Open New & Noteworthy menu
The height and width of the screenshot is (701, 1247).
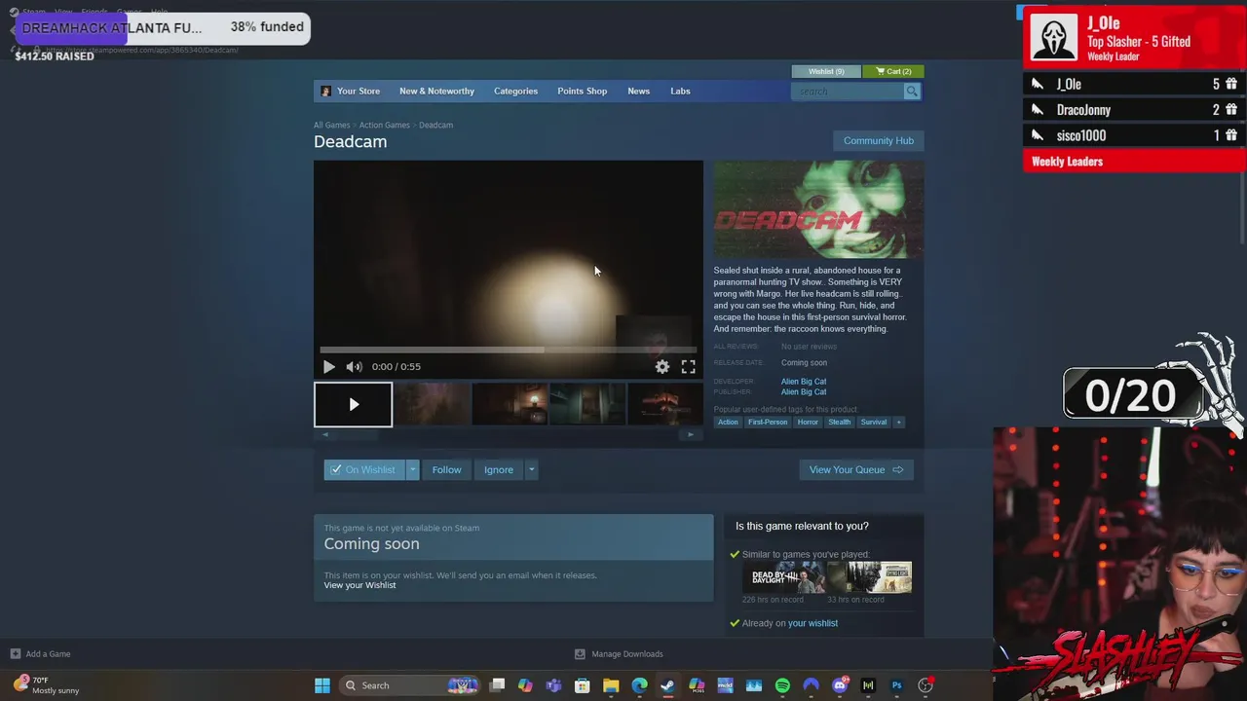pos(436,92)
